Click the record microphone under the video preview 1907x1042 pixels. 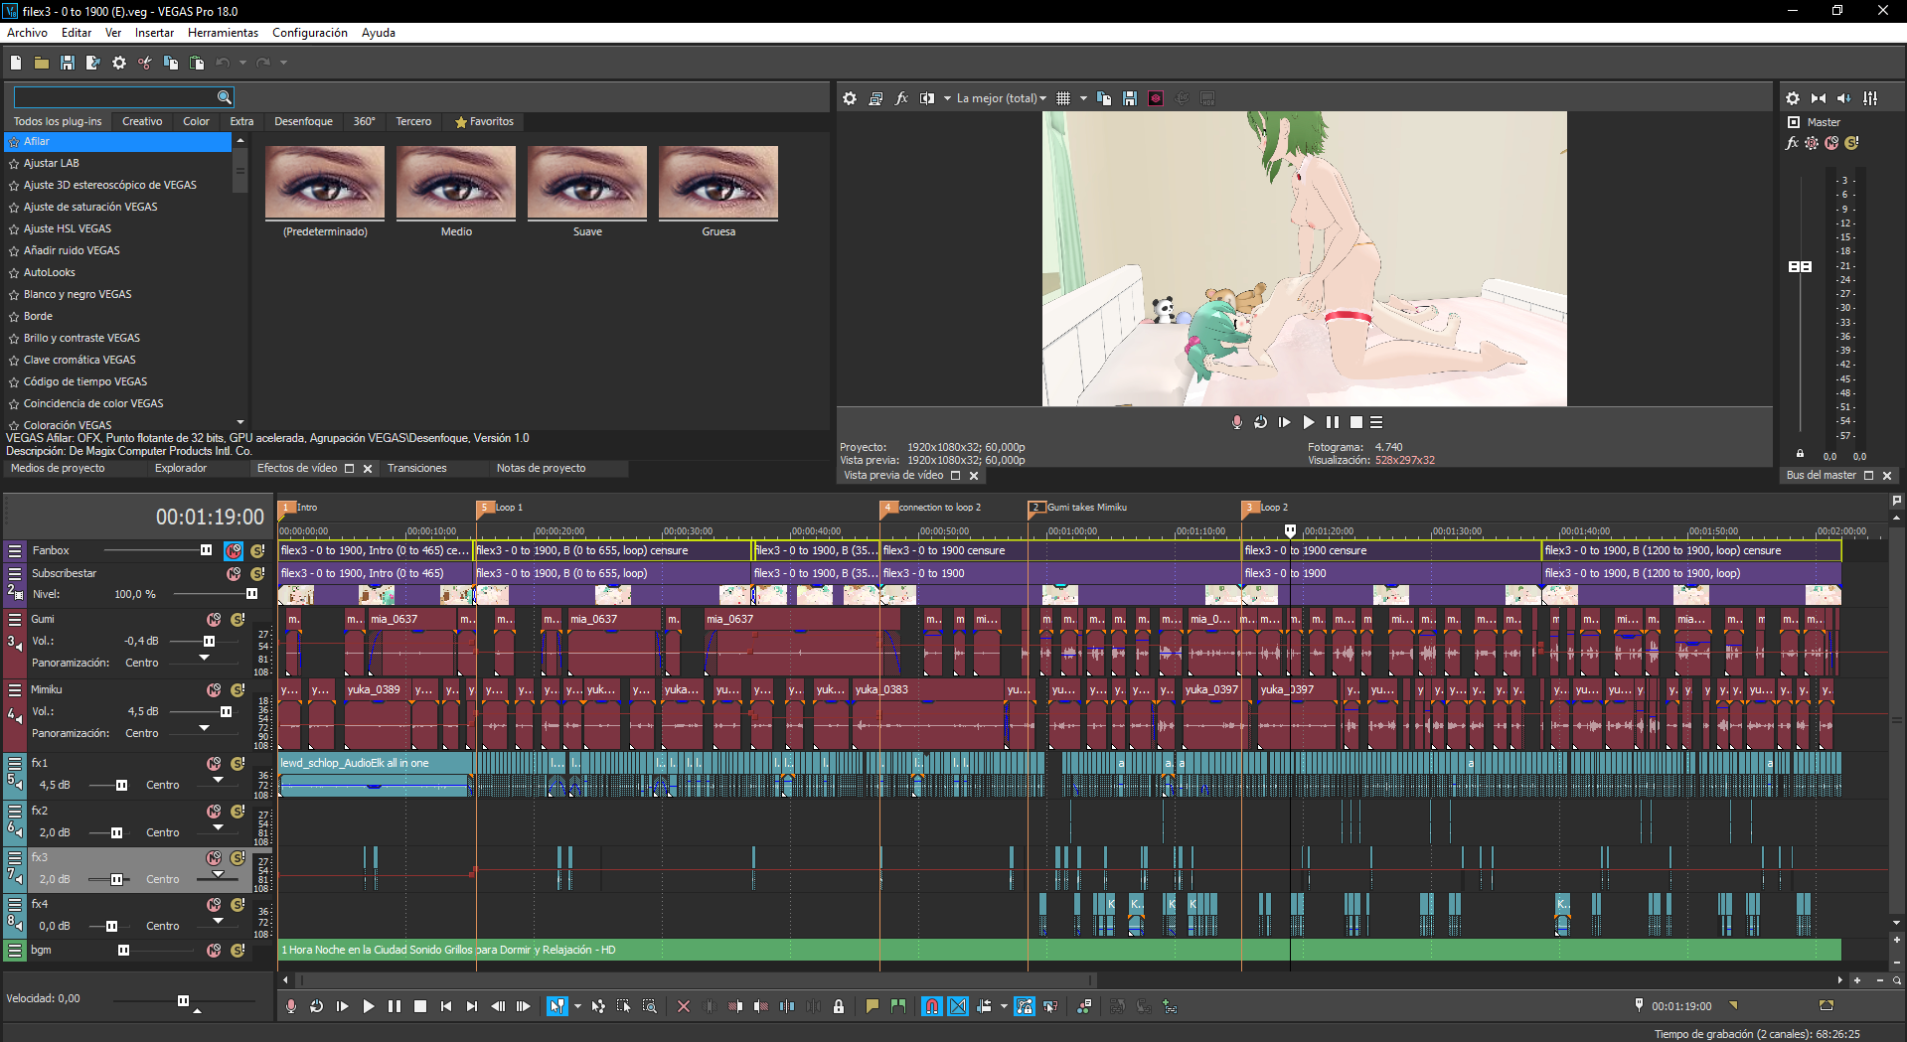click(x=1237, y=422)
